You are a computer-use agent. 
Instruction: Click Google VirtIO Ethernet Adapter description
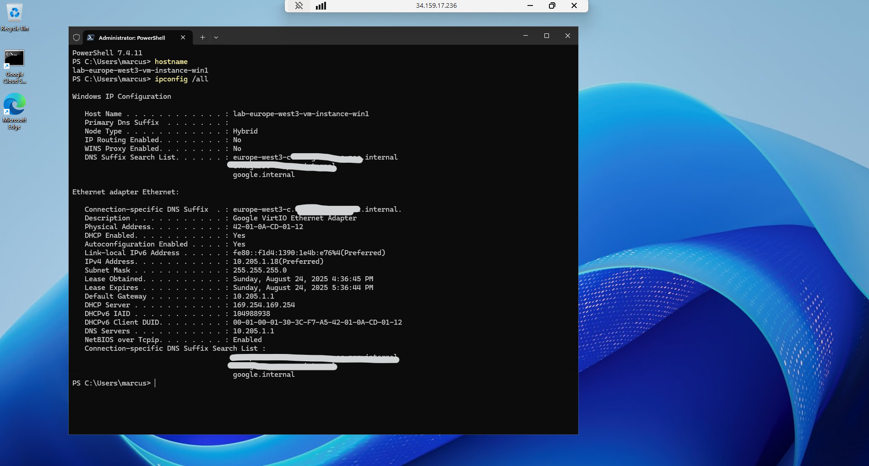[x=295, y=218]
